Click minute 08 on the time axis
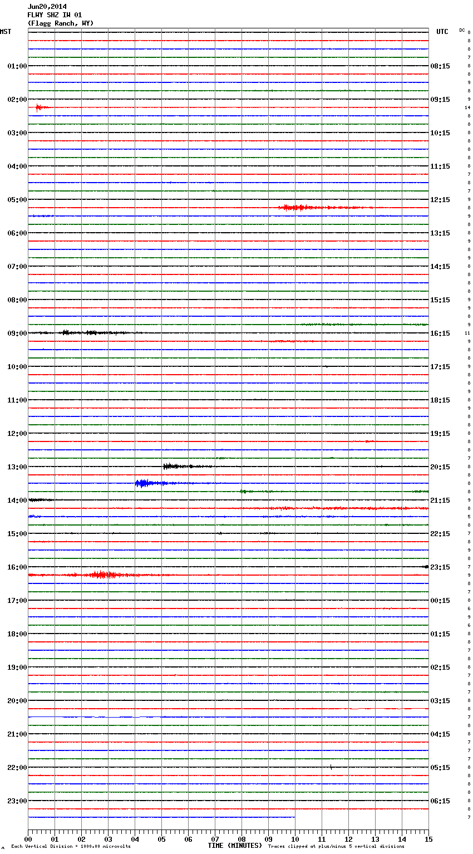Screen dimensions: 473x854 click(x=242, y=839)
